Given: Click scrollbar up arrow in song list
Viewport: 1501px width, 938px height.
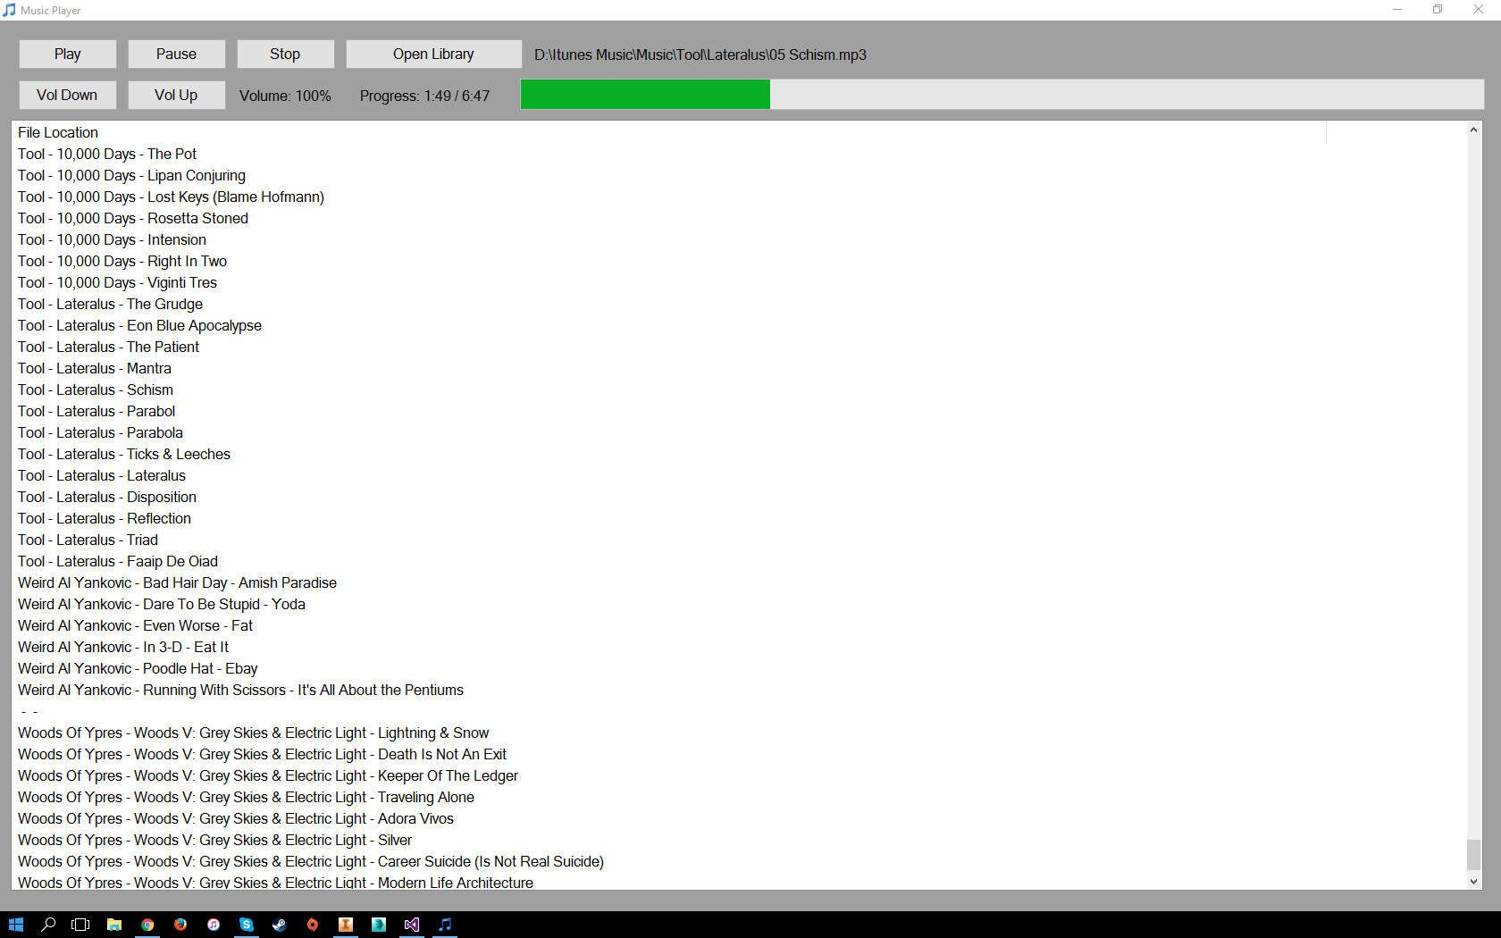Looking at the screenshot, I should (1473, 130).
